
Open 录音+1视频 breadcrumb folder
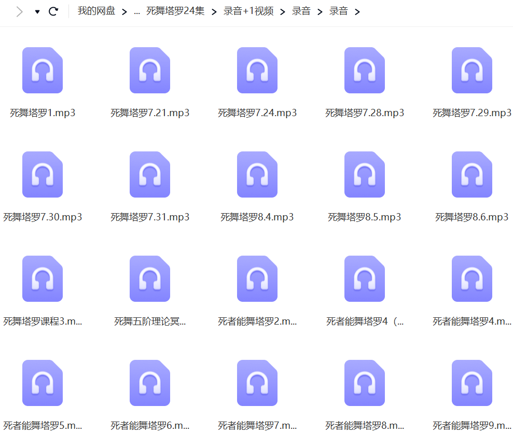248,11
